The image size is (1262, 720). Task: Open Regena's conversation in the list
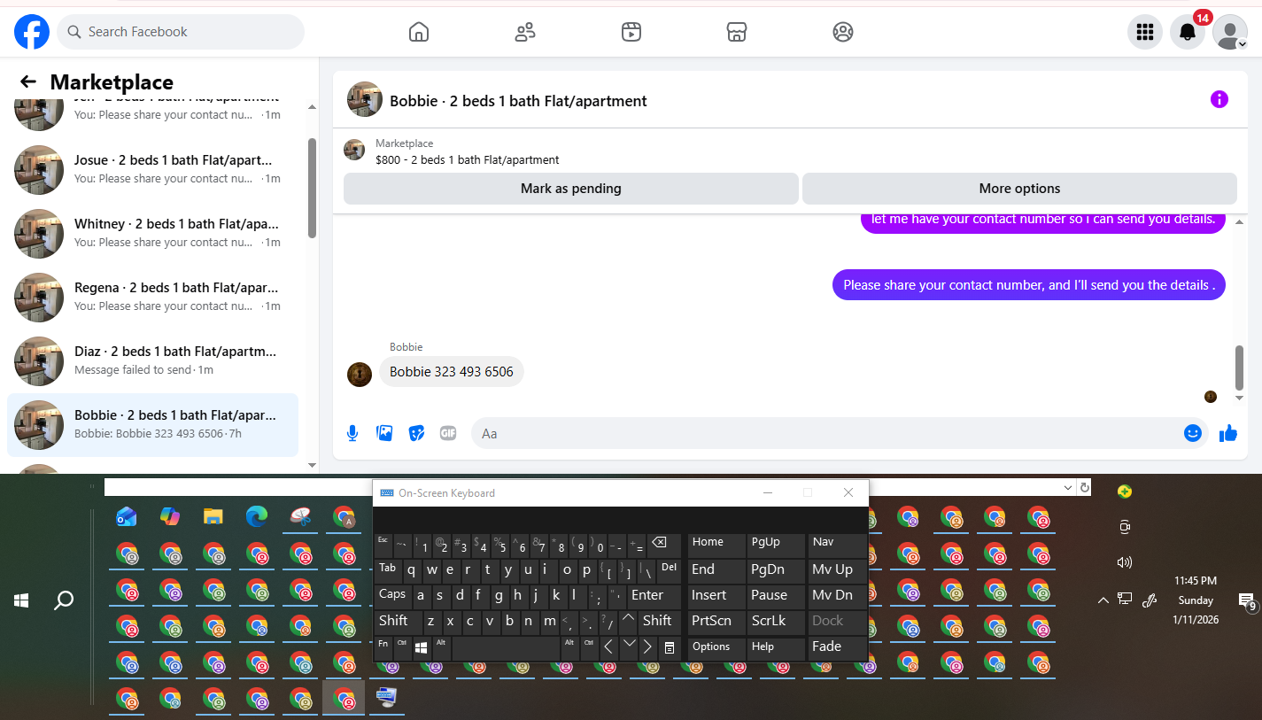(152, 297)
